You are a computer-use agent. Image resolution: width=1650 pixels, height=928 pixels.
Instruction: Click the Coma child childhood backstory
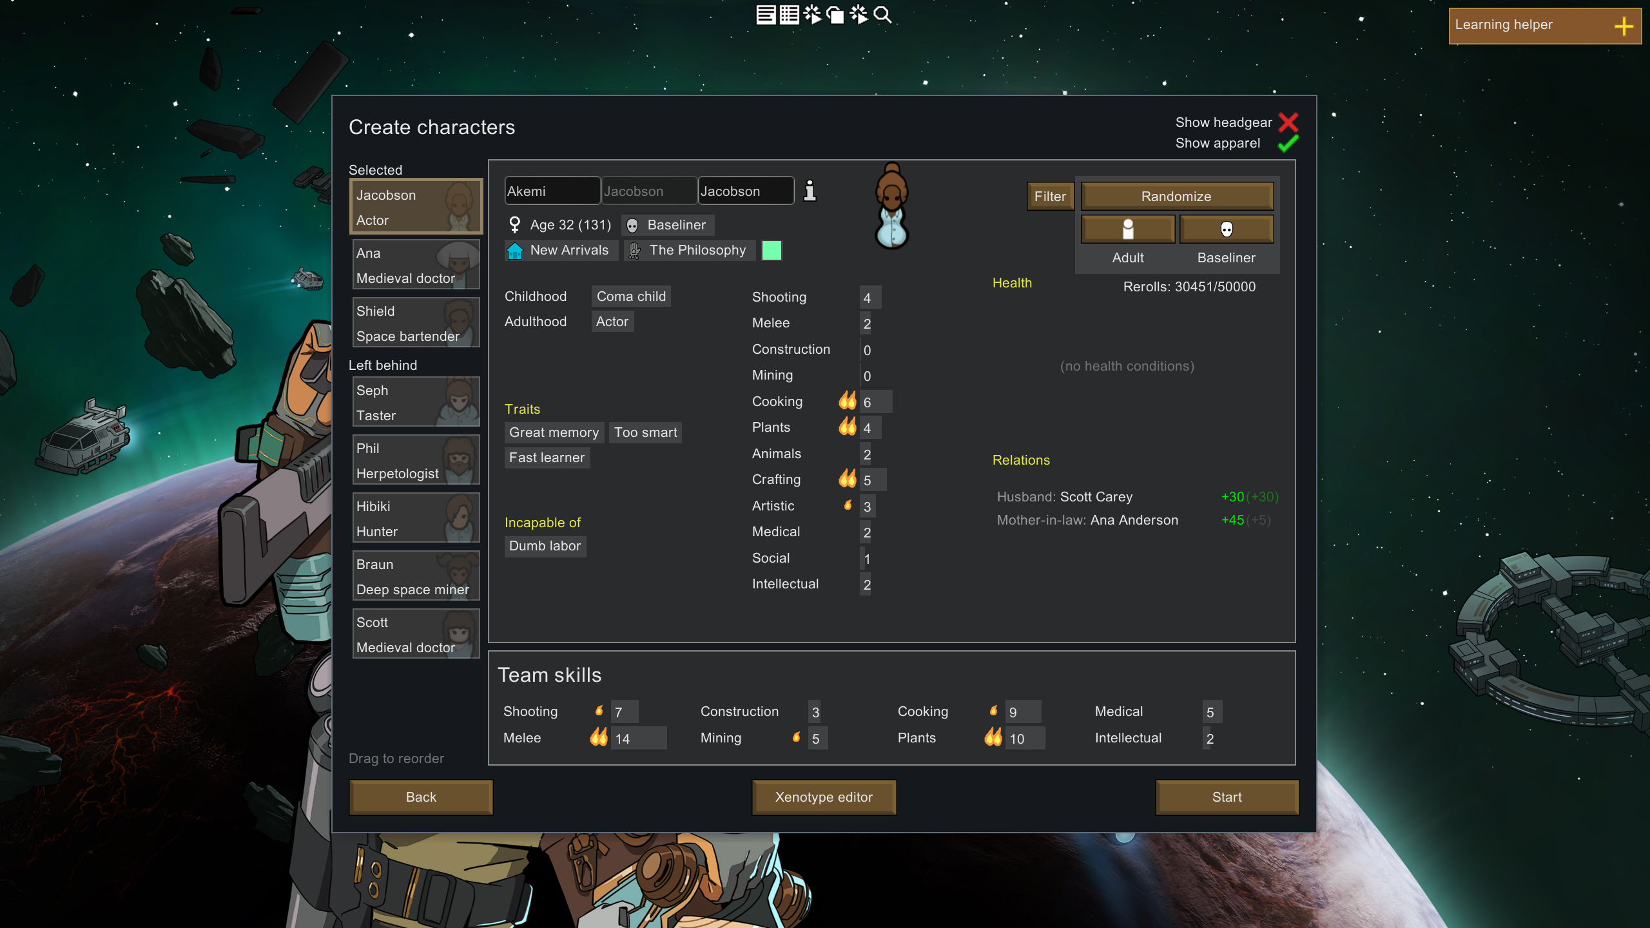point(631,296)
